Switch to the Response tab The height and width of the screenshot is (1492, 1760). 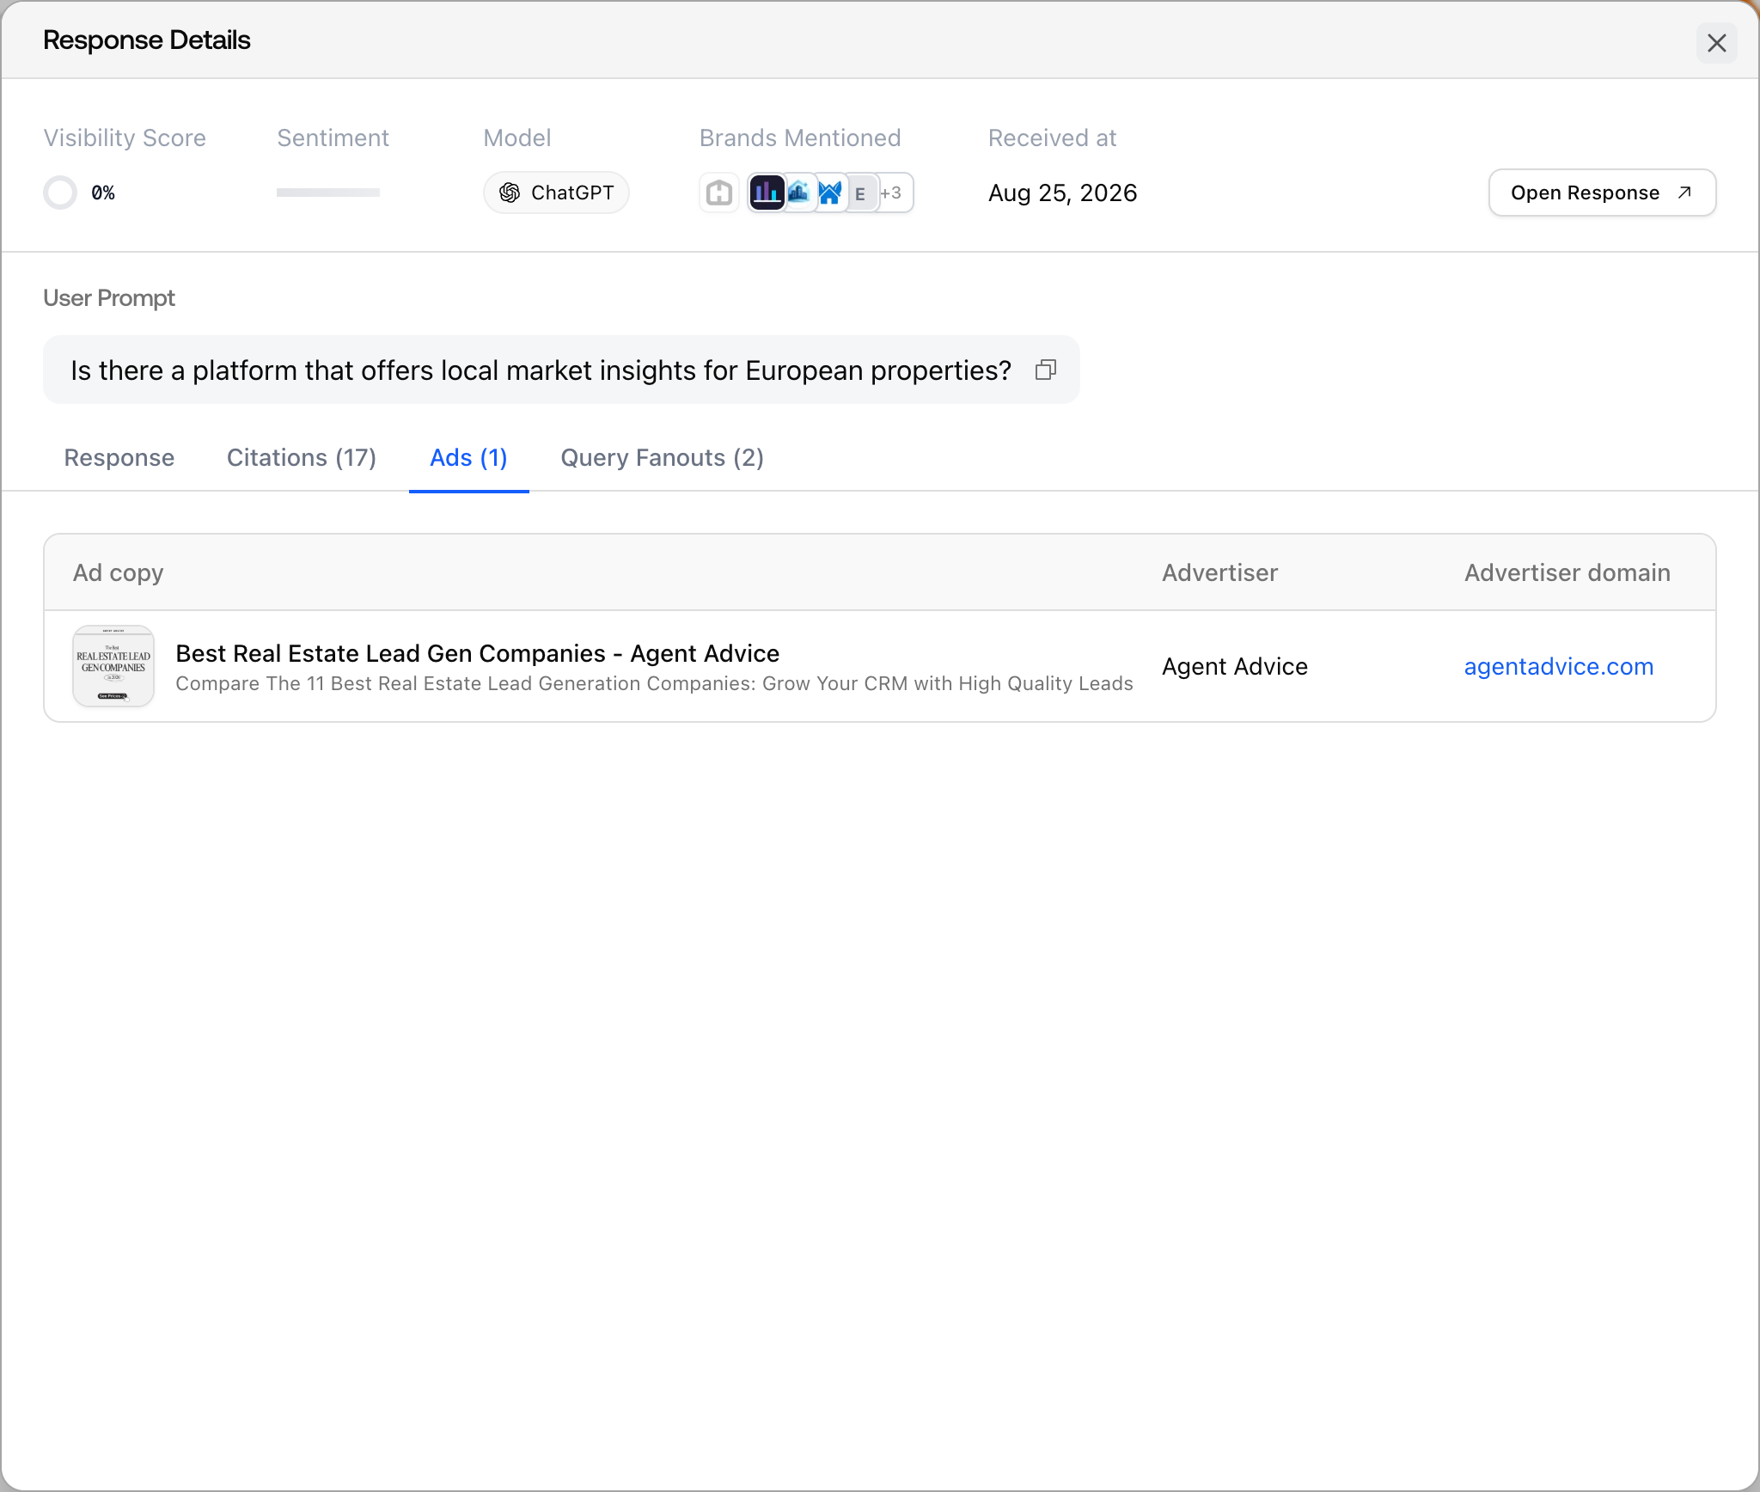pos(119,457)
